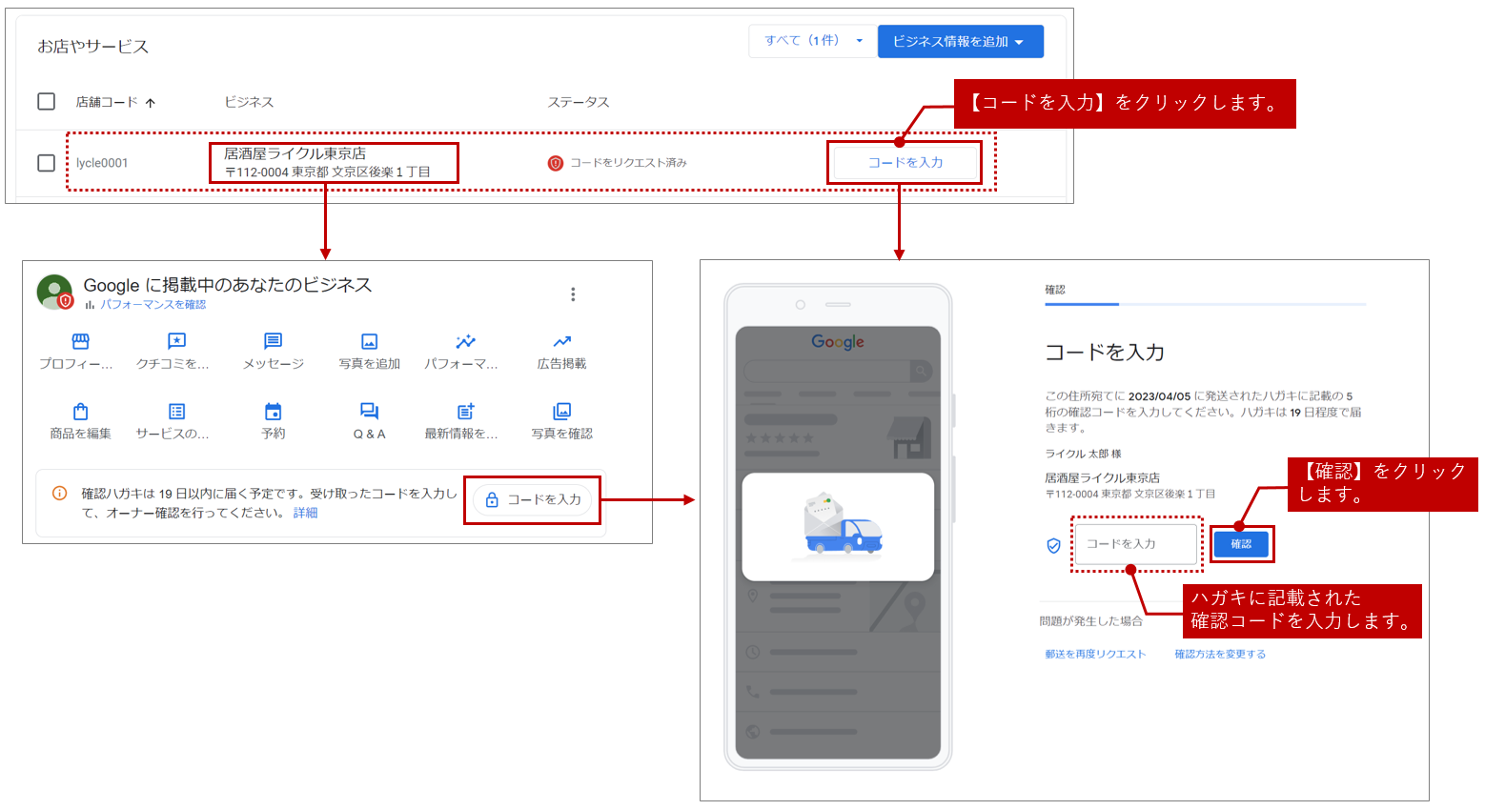Screen dimensions: 1485x810
Task: Open the three-dot menu on business card
Action: point(573,294)
